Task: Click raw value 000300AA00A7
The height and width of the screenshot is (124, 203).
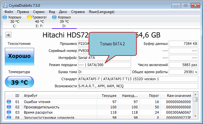Action: pyautogui.click(x=179, y=113)
